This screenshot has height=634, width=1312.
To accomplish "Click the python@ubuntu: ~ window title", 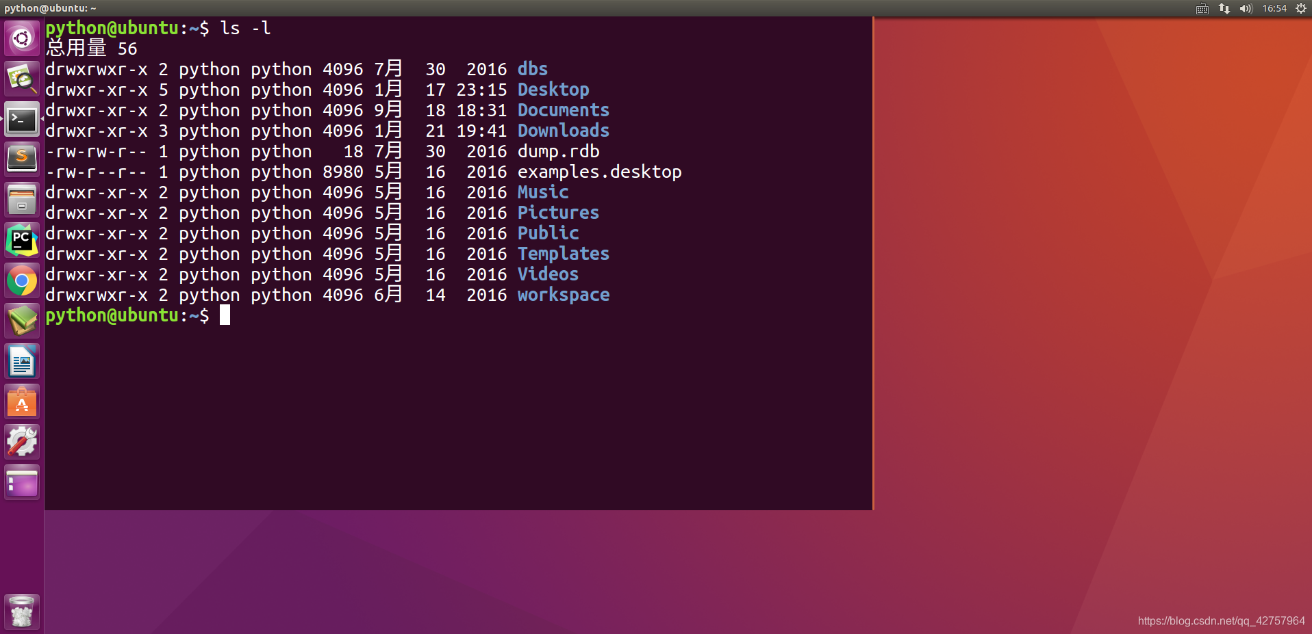I will pos(50,8).
